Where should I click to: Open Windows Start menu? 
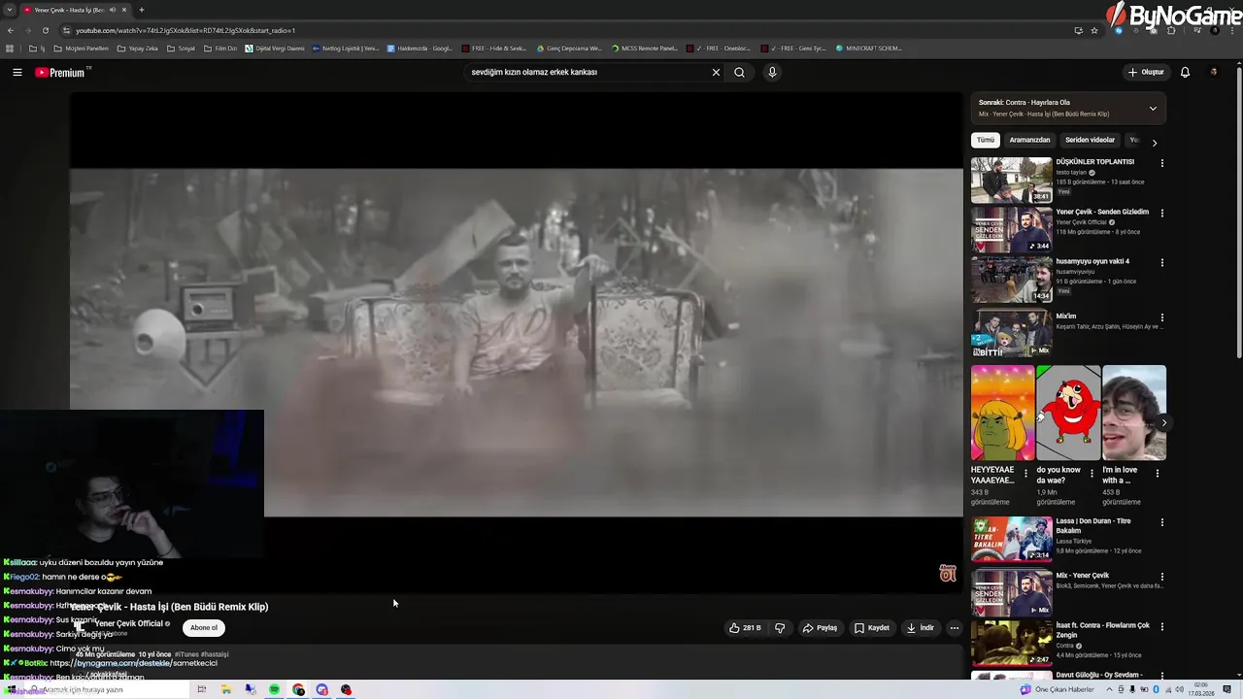pos(12,689)
